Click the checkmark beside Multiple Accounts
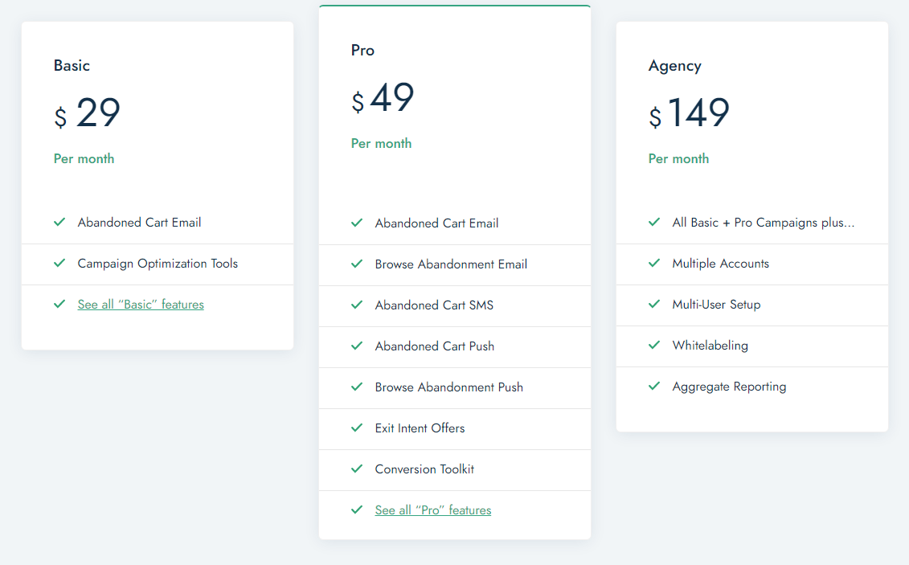This screenshot has width=909, height=565. tap(654, 263)
